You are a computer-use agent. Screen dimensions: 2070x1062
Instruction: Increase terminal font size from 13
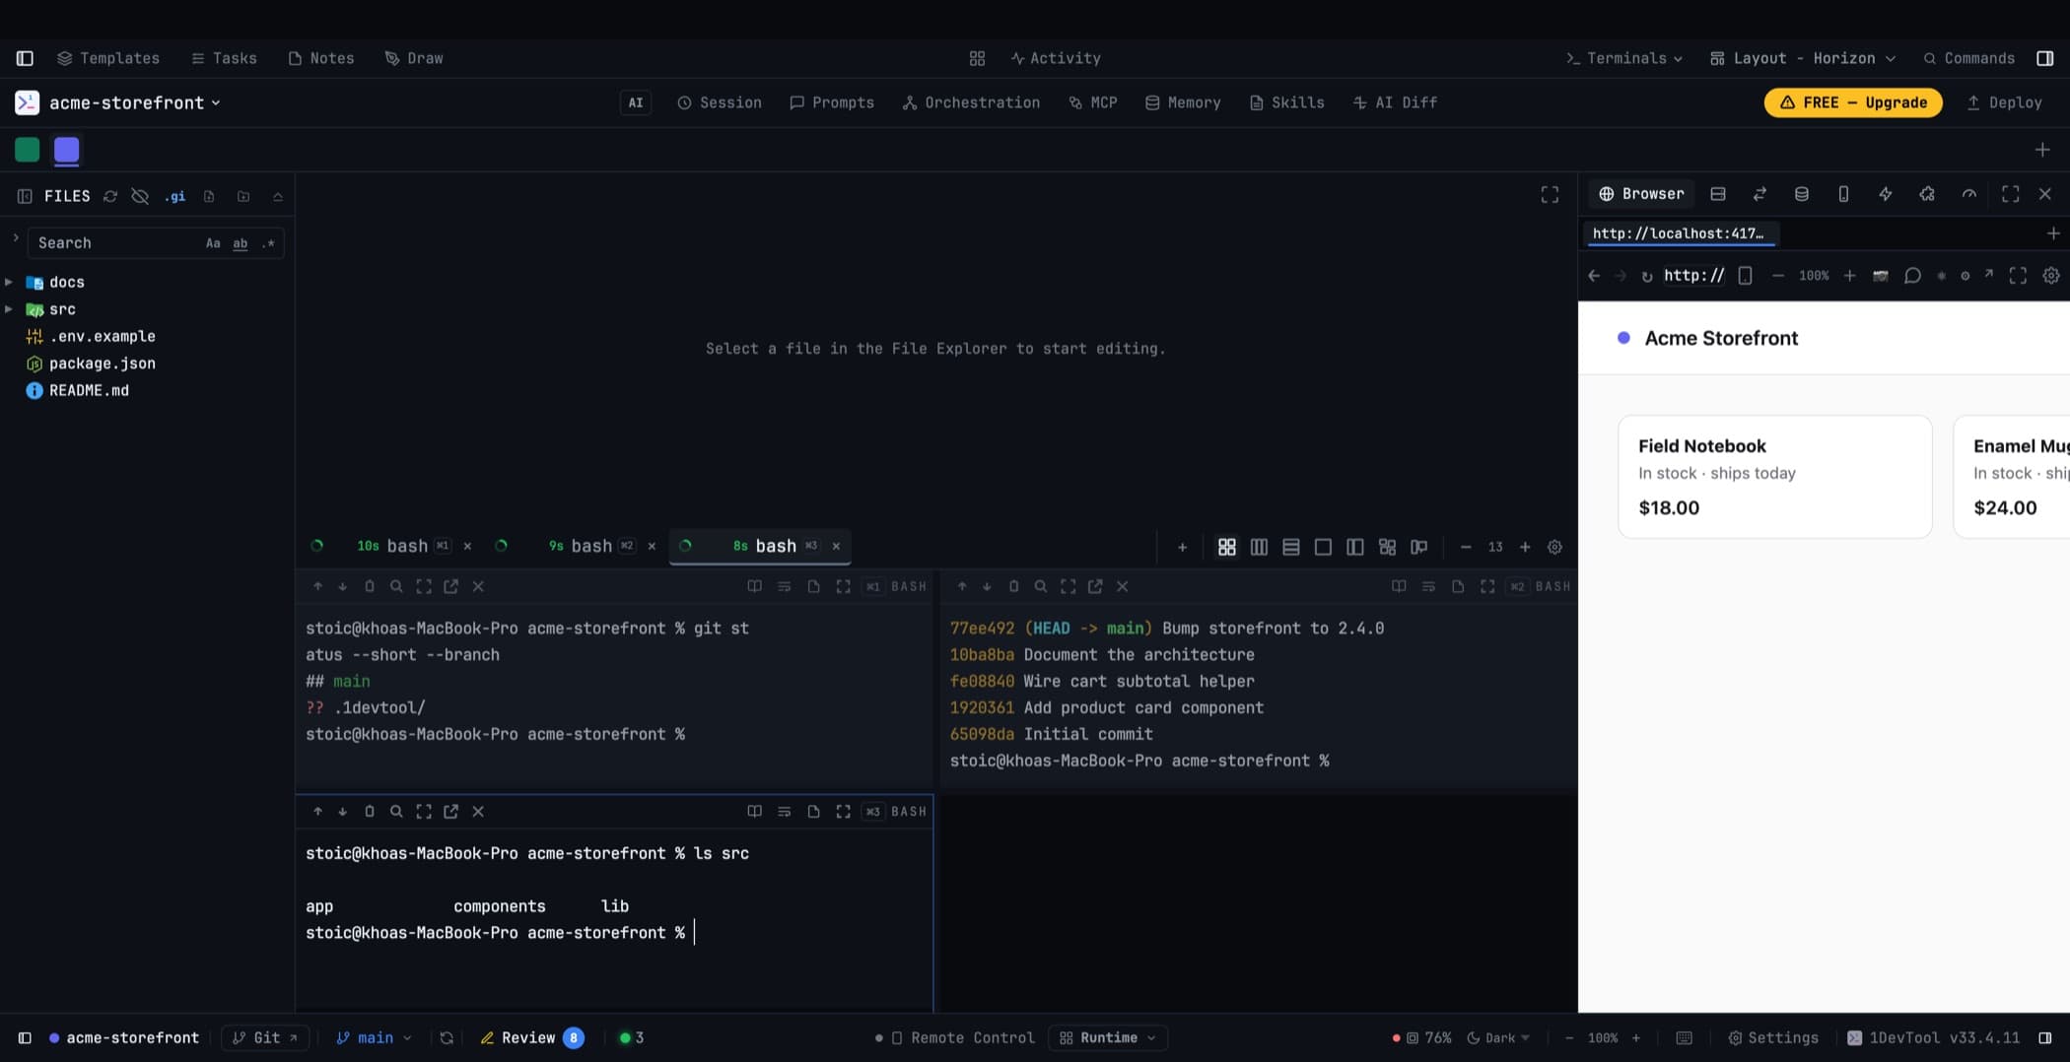(1525, 547)
